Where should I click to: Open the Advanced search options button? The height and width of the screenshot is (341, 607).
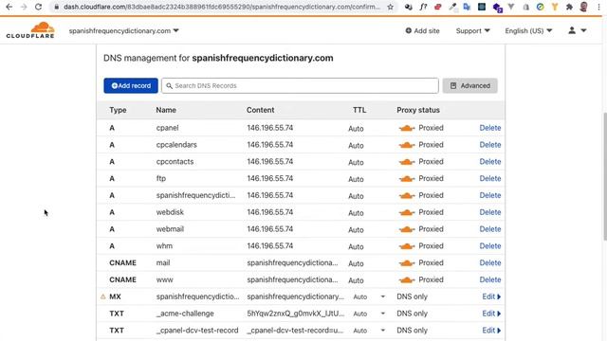(x=470, y=86)
